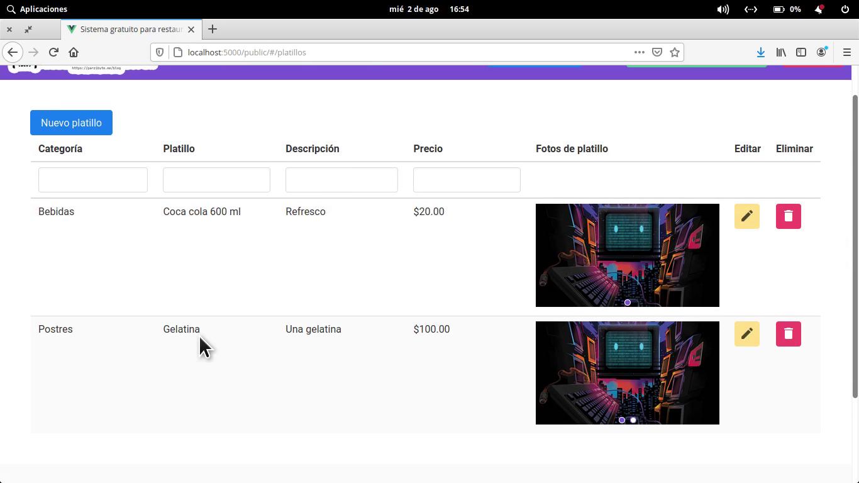This screenshot has height=483, width=859.
Task: Sort by the Precio column header
Action: [428, 149]
